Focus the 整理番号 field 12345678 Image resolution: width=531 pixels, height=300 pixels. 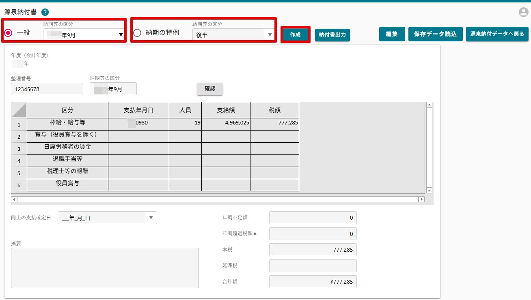coord(47,89)
